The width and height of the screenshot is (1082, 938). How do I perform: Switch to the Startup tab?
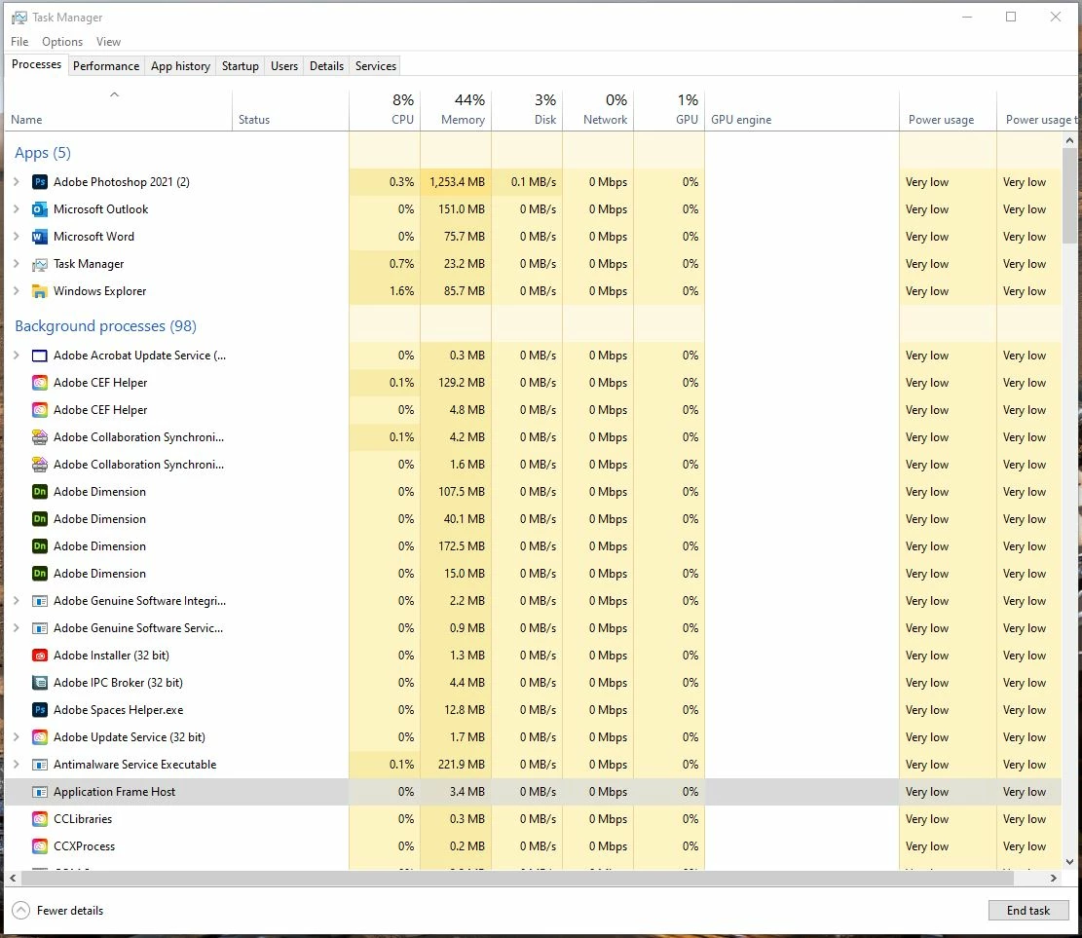(x=241, y=66)
